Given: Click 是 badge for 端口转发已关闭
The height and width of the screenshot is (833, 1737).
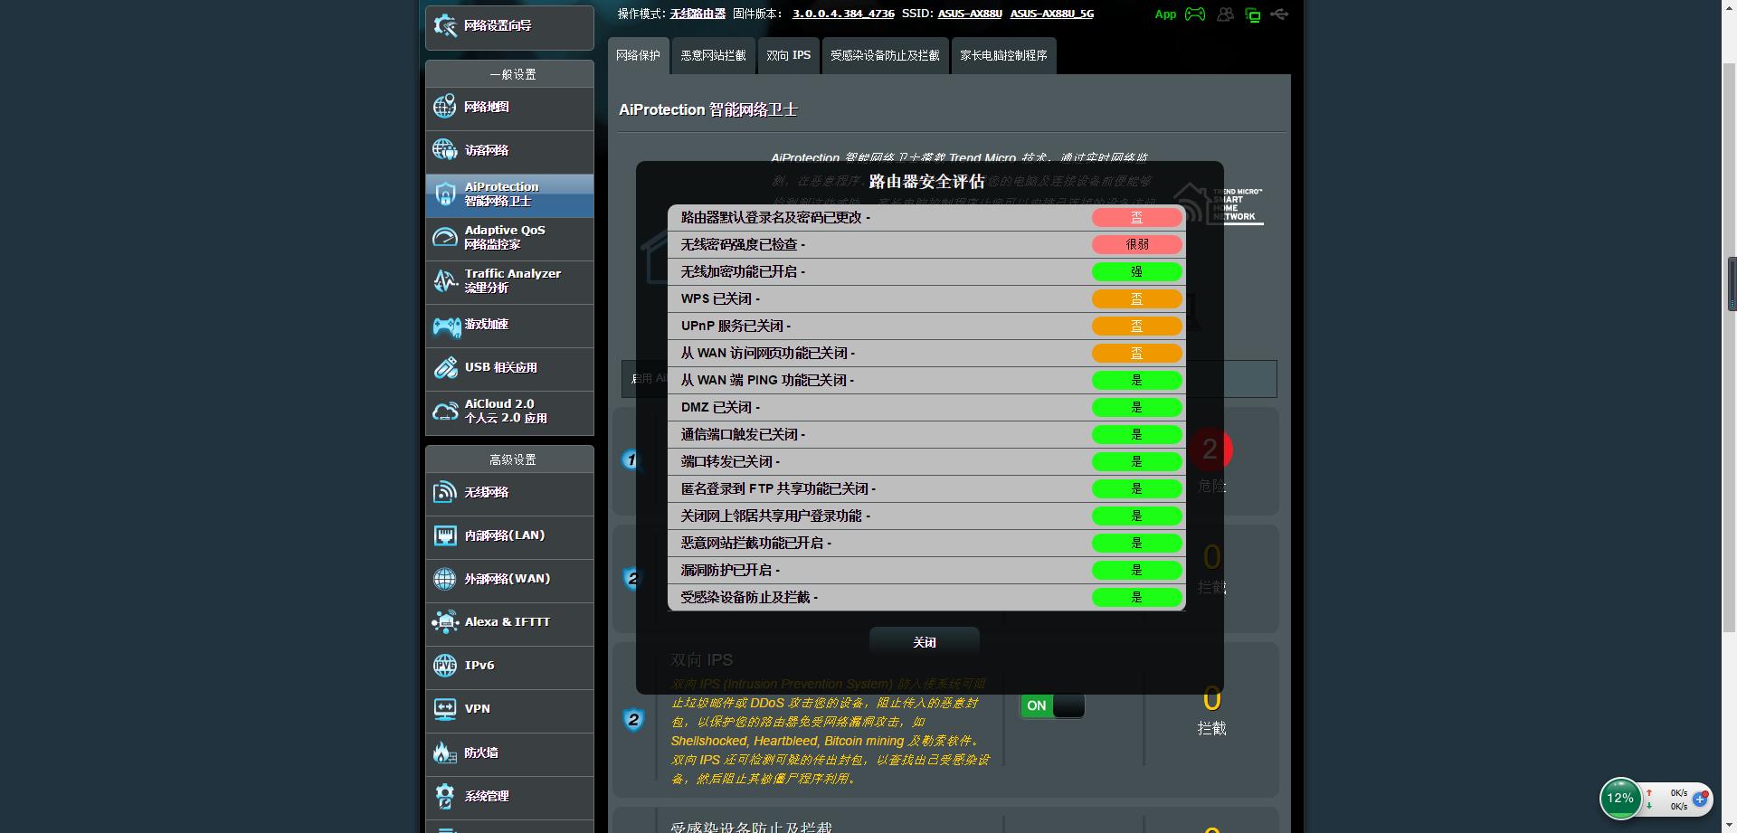Looking at the screenshot, I should tap(1137, 462).
